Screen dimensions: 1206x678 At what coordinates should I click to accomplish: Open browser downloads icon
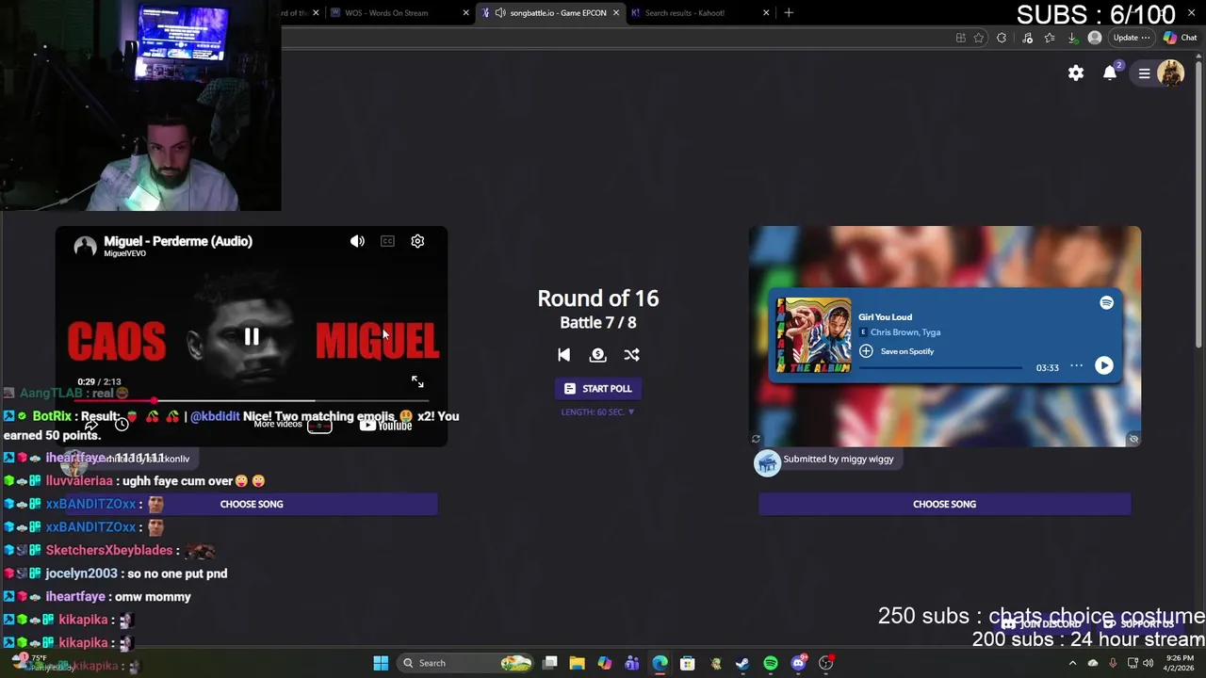(x=1072, y=38)
